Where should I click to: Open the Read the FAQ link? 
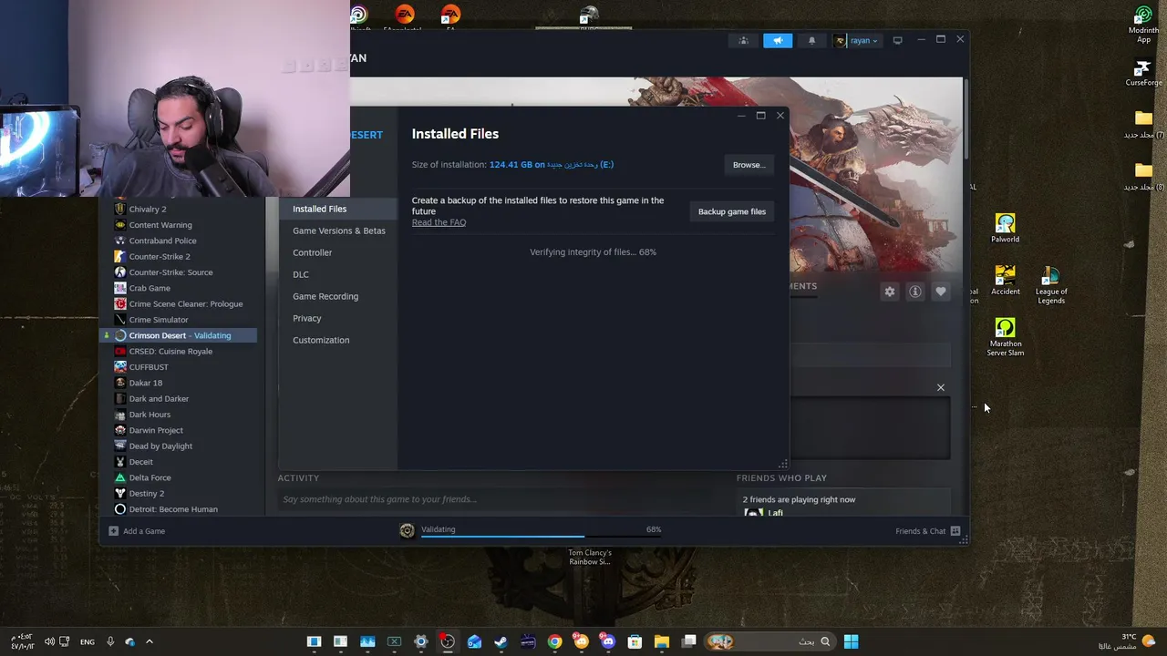pyautogui.click(x=439, y=222)
